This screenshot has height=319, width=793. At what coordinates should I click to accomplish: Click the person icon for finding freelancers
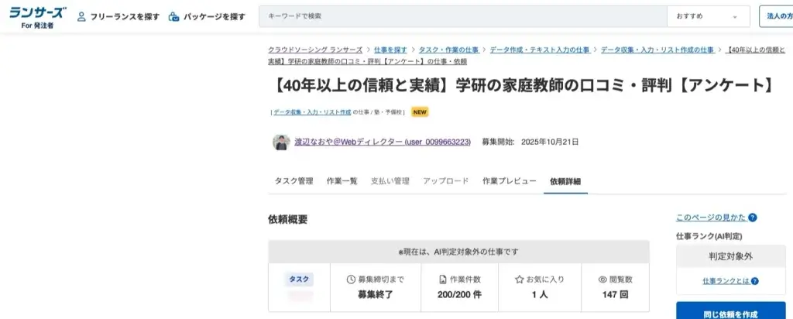(x=81, y=16)
